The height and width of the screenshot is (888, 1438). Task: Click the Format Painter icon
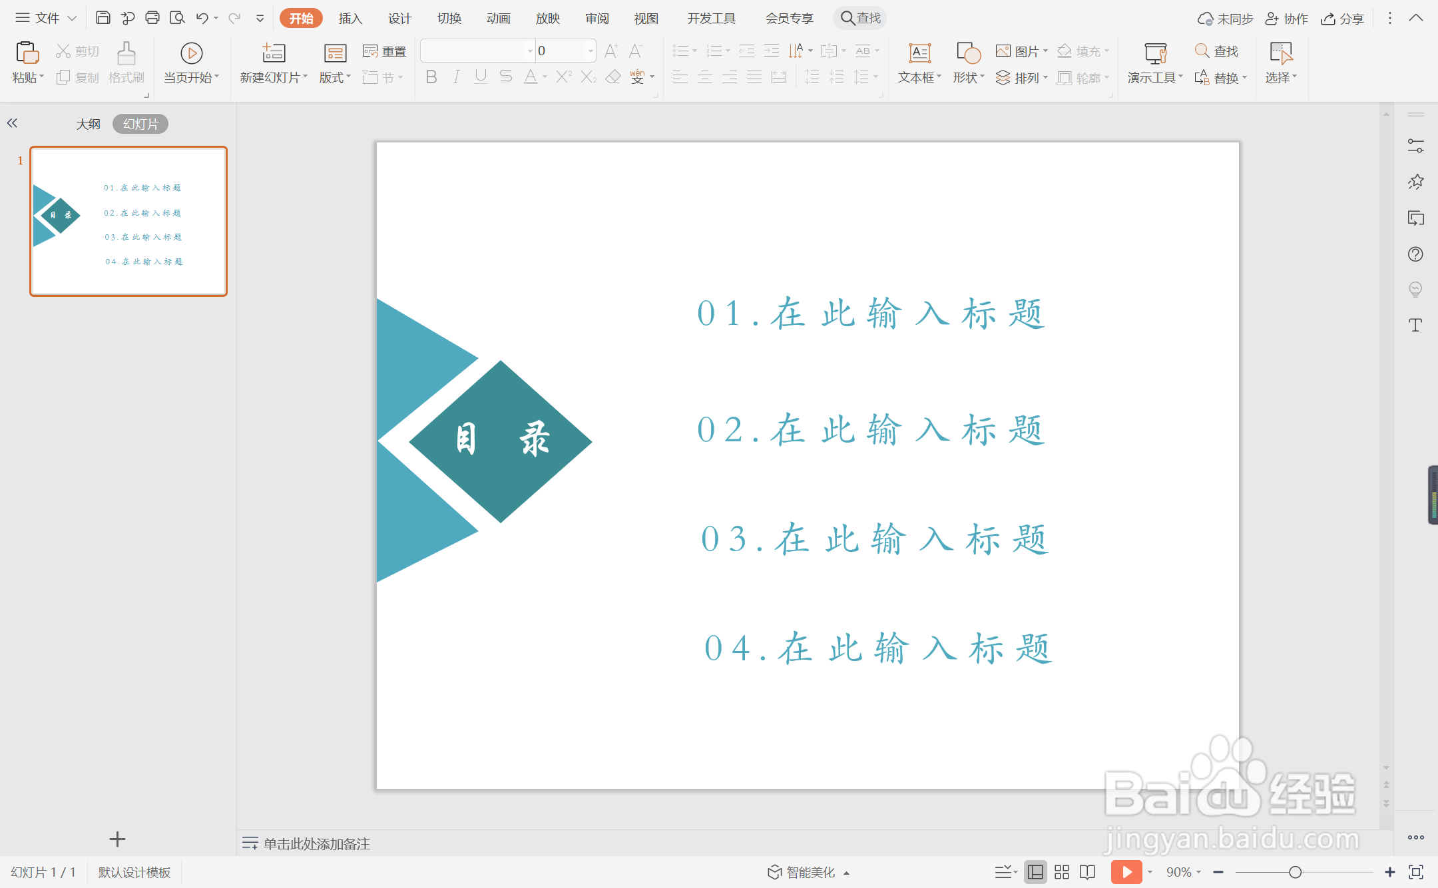pos(126,53)
